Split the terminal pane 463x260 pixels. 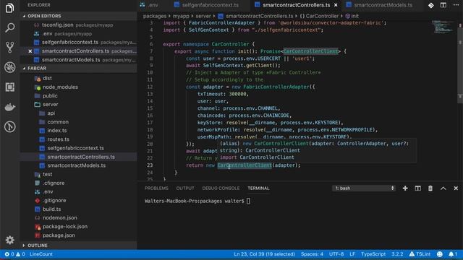pyautogui.click(x=418, y=188)
